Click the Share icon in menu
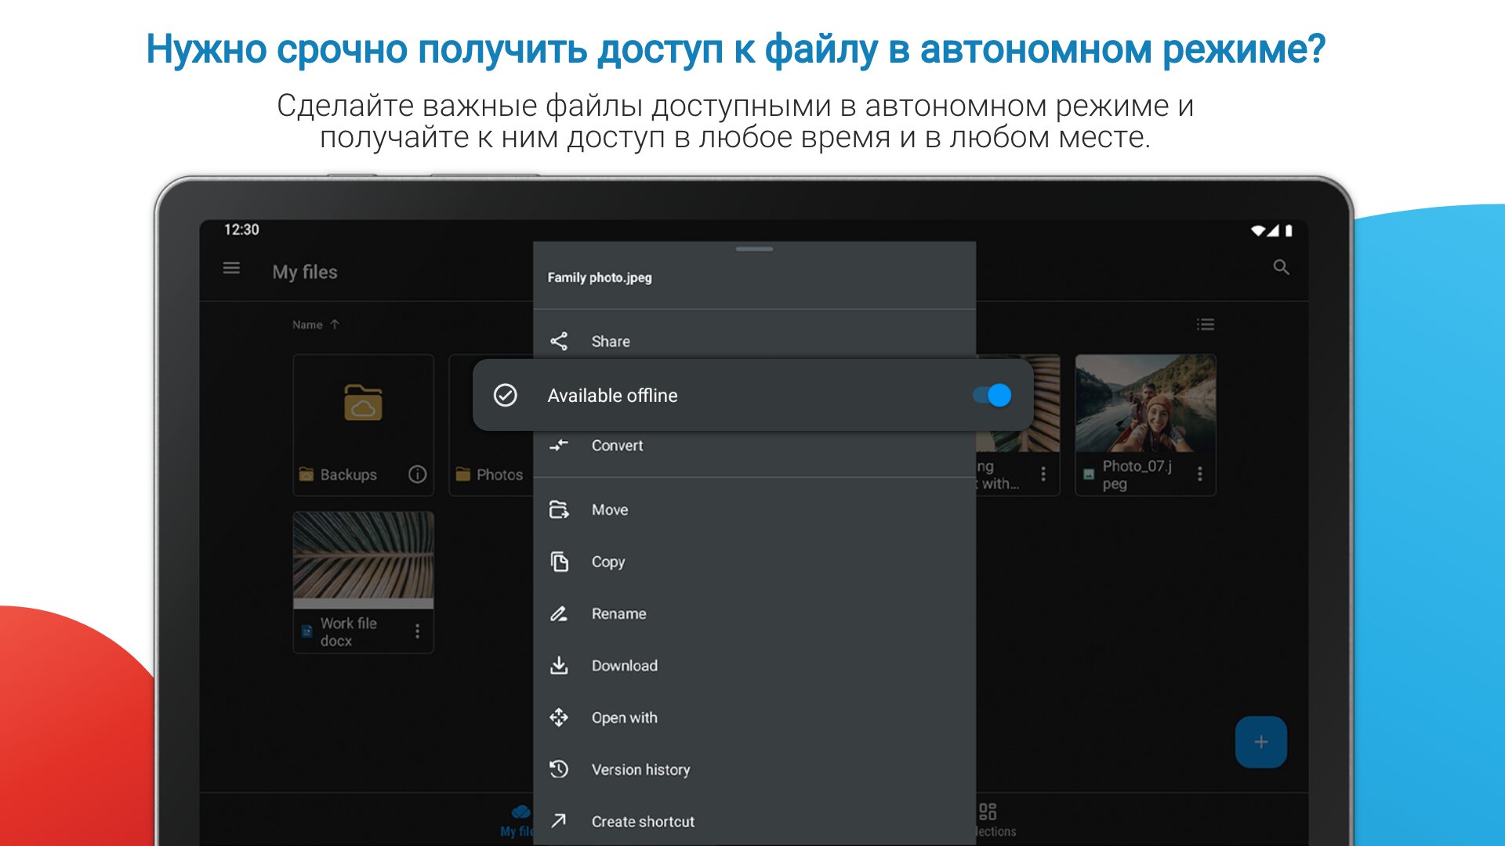The image size is (1505, 846). (559, 342)
